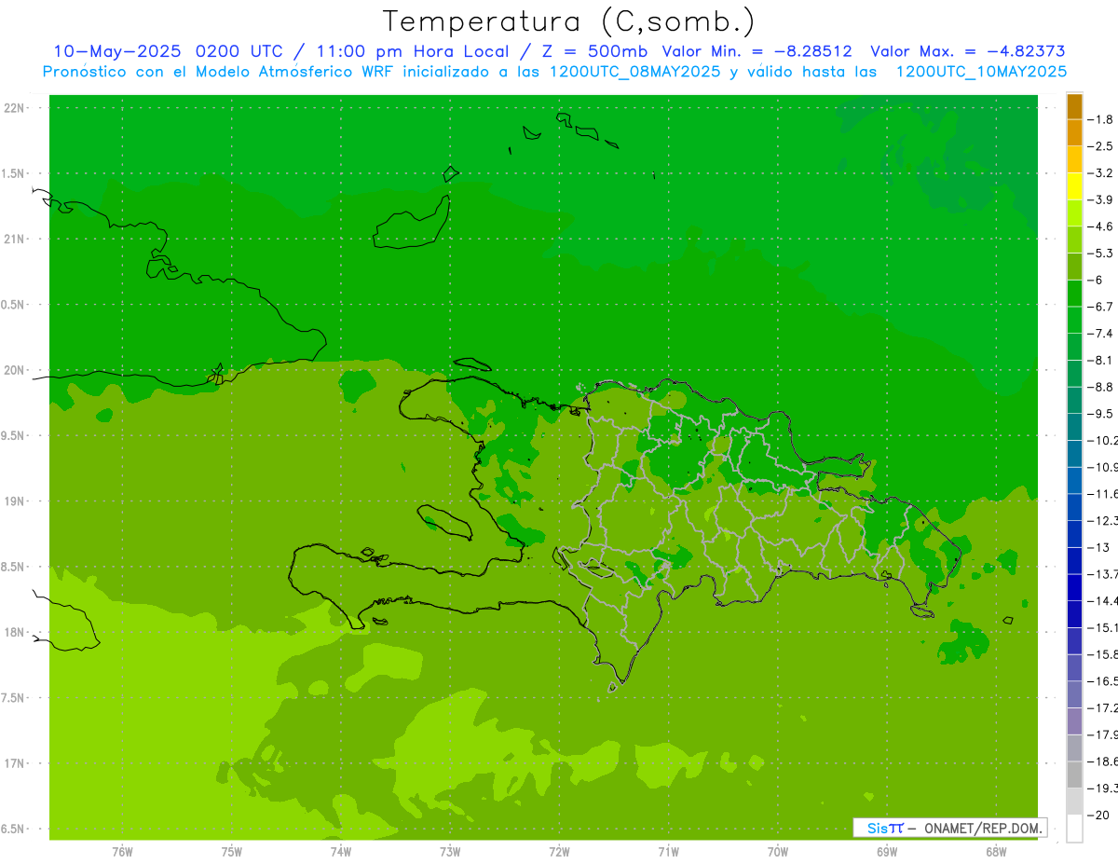The image size is (1118, 864).
Task: Click the '73W' longitude axis label
Action: (x=450, y=853)
